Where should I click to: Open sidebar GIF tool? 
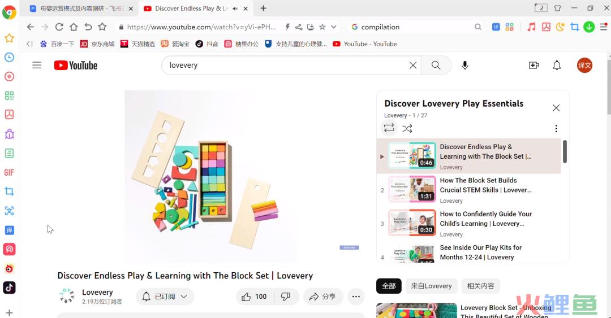pyautogui.click(x=10, y=172)
